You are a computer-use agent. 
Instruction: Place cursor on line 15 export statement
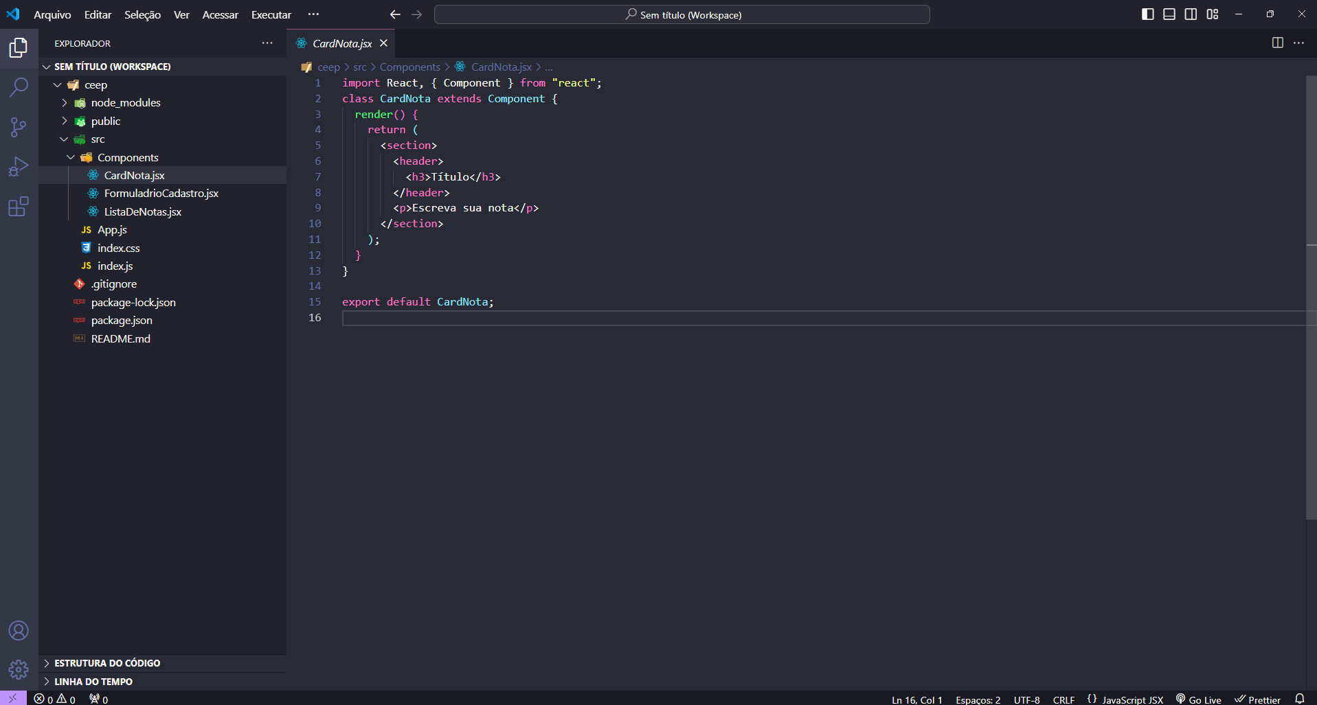point(418,302)
